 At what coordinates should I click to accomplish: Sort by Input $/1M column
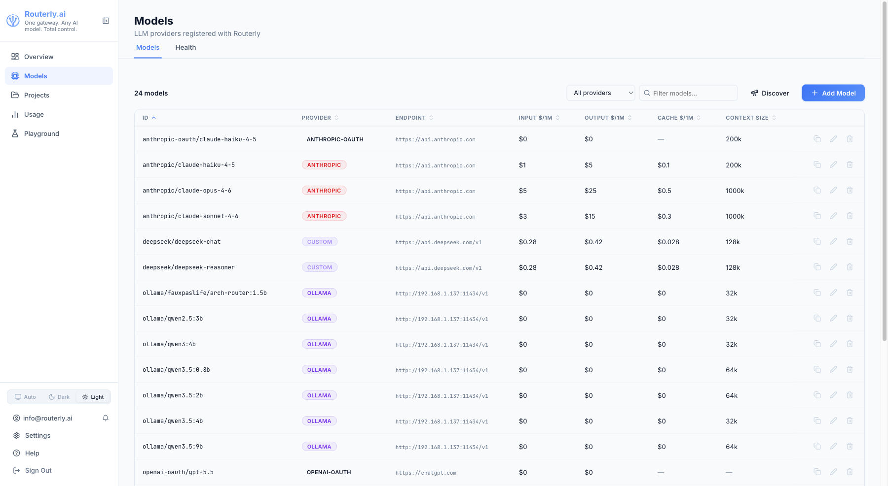539,118
